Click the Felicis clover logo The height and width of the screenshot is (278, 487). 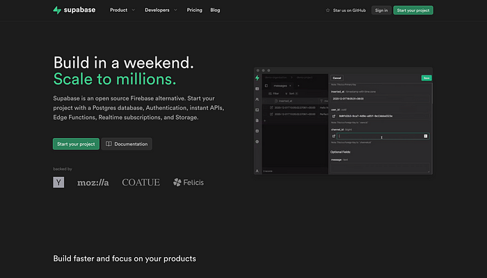[x=177, y=183]
